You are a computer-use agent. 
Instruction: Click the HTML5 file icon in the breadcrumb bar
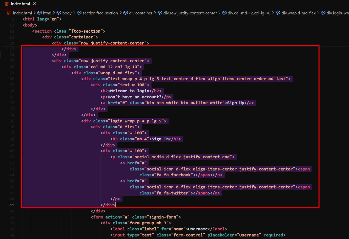pos(9,13)
